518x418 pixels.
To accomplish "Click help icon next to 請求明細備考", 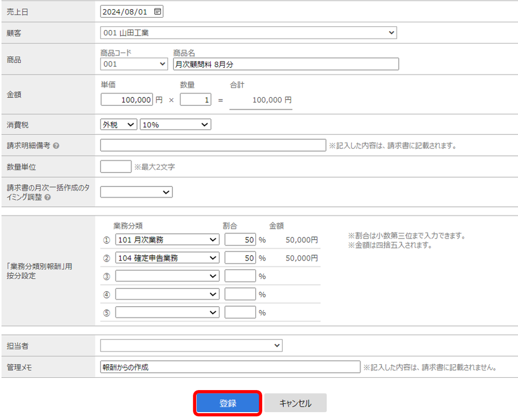I will point(56,146).
